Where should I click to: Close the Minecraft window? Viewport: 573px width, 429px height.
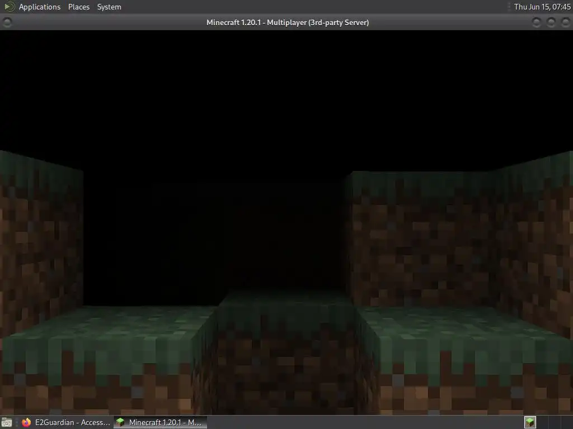pyautogui.click(x=565, y=22)
